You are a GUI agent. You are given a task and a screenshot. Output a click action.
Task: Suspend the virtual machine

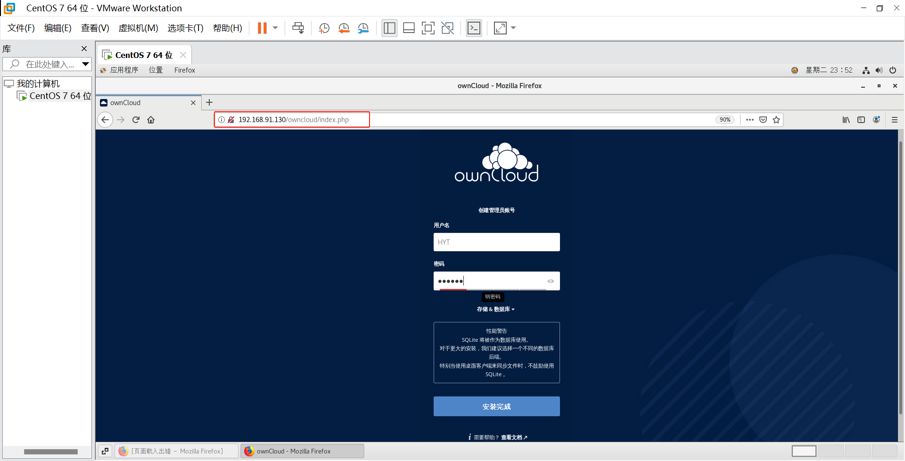click(262, 28)
